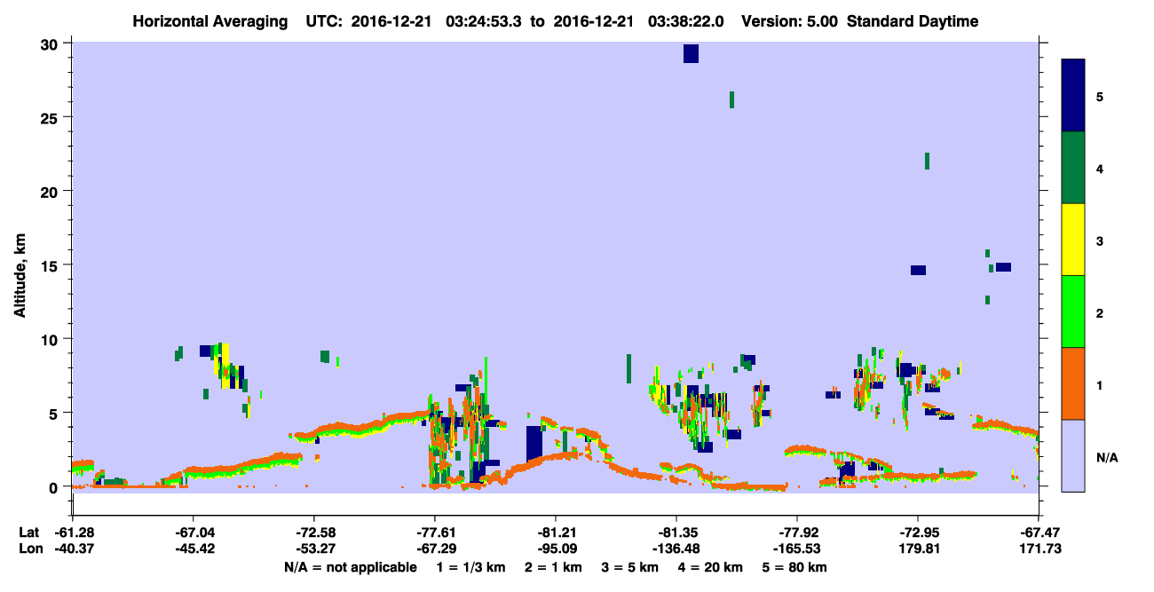Click the '2 = 1 km' legend text
The height and width of the screenshot is (592, 1154).
pyautogui.click(x=554, y=567)
